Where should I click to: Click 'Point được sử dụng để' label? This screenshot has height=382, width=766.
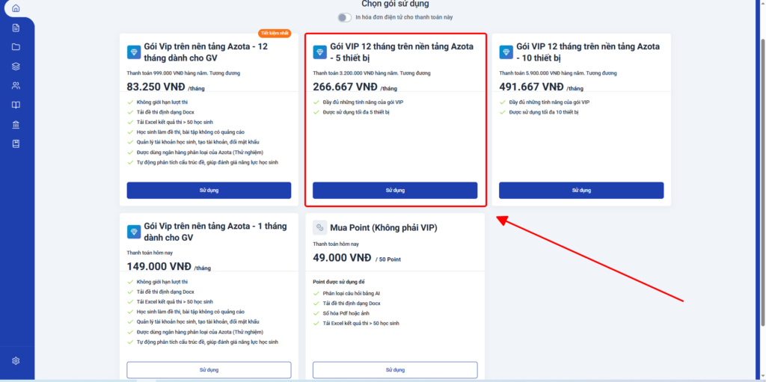click(339, 282)
